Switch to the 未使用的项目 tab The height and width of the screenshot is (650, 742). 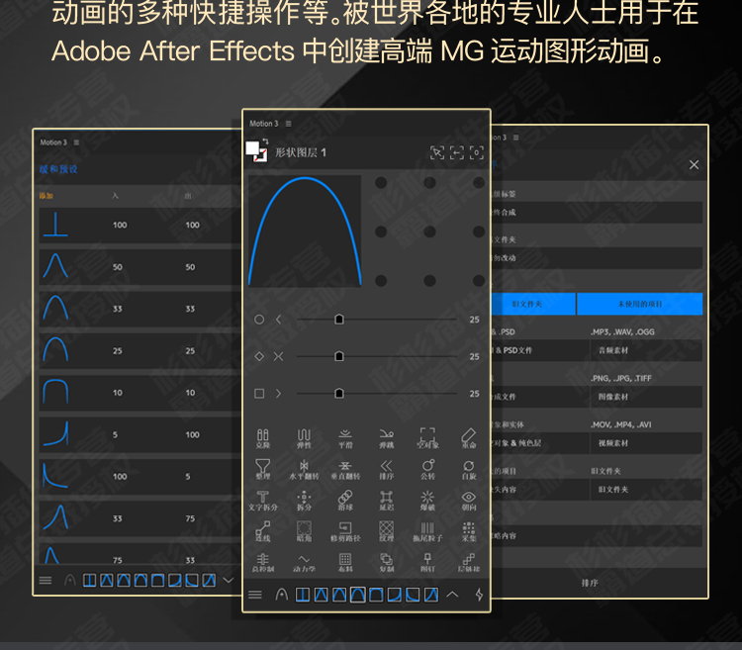click(640, 304)
